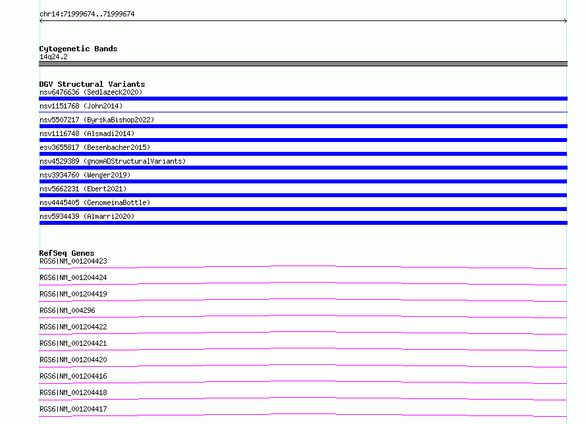Open the nsv6476636 (Sedlazeck2020) variant label
586x424 pixels.
click(x=91, y=92)
